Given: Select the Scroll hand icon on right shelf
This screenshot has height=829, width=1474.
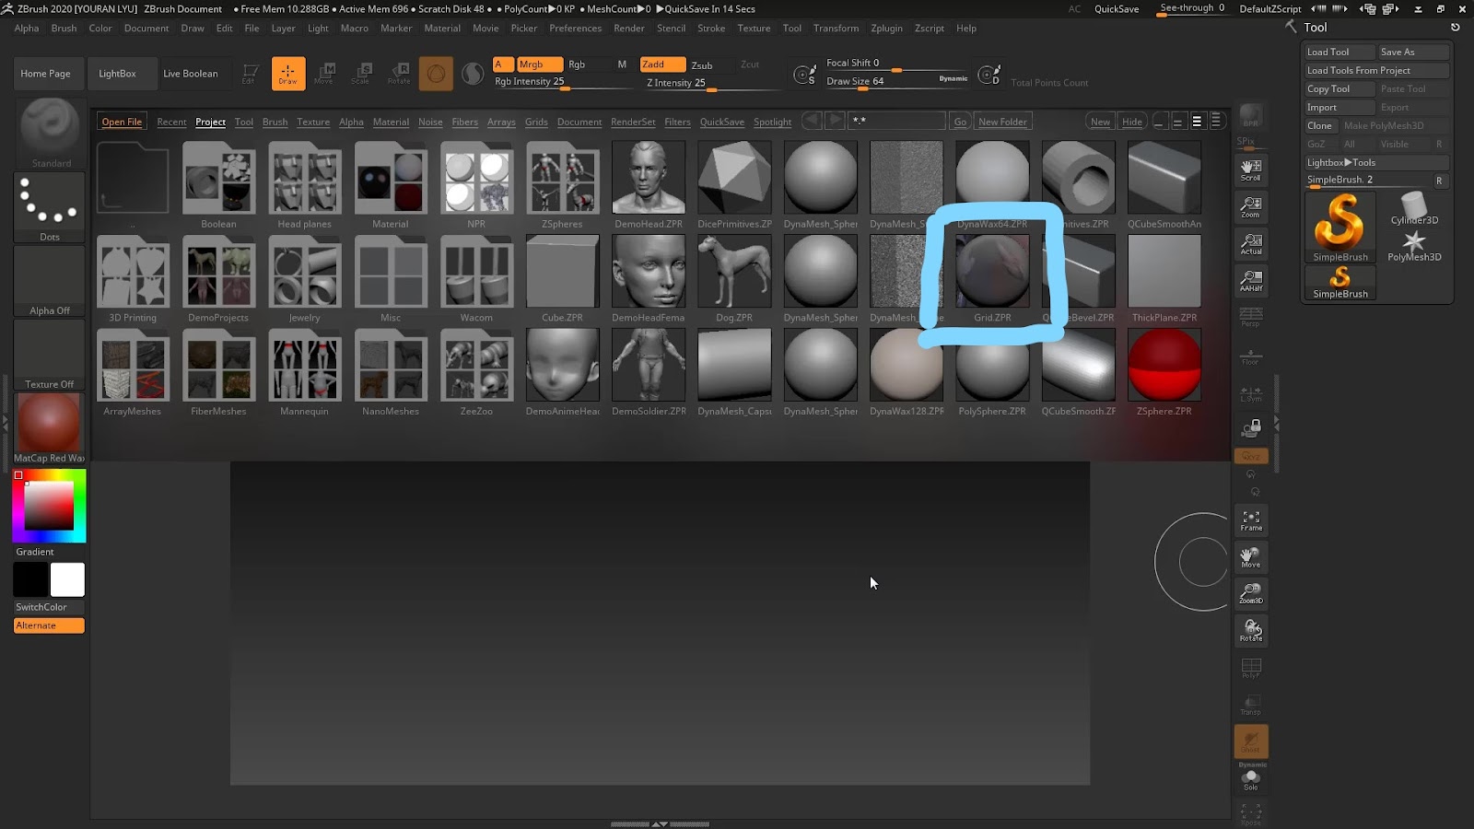Looking at the screenshot, I should 1251,169.
